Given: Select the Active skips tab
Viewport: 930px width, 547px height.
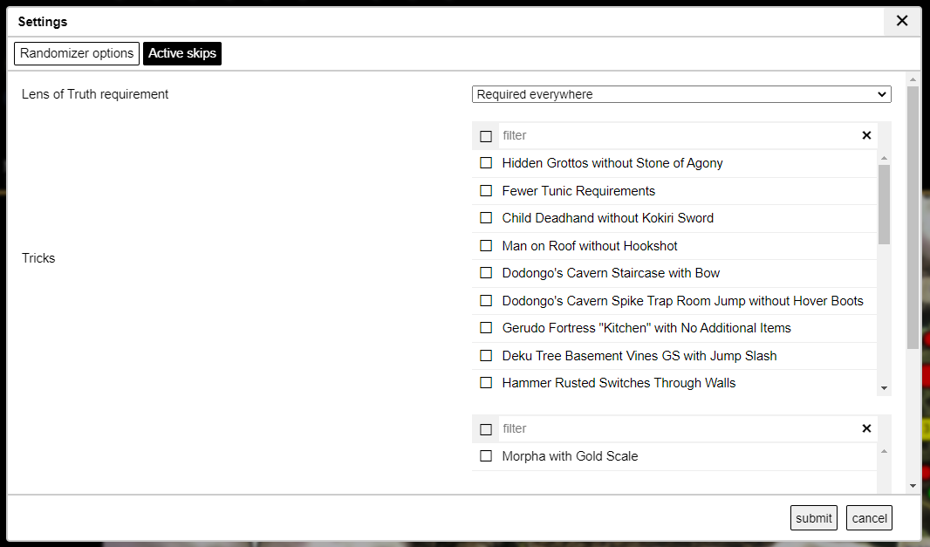Looking at the screenshot, I should click(182, 53).
